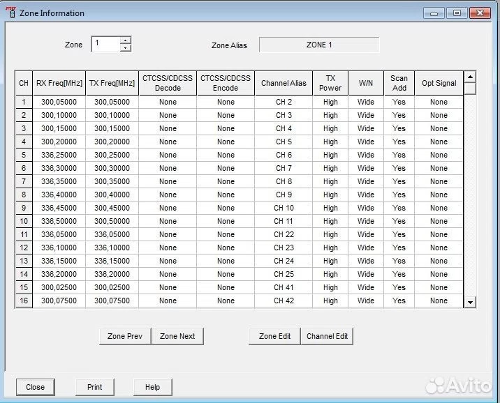Click Channel Alias cell CH 22
Image resolution: width=500 pixels, height=403 pixels.
[x=284, y=234]
